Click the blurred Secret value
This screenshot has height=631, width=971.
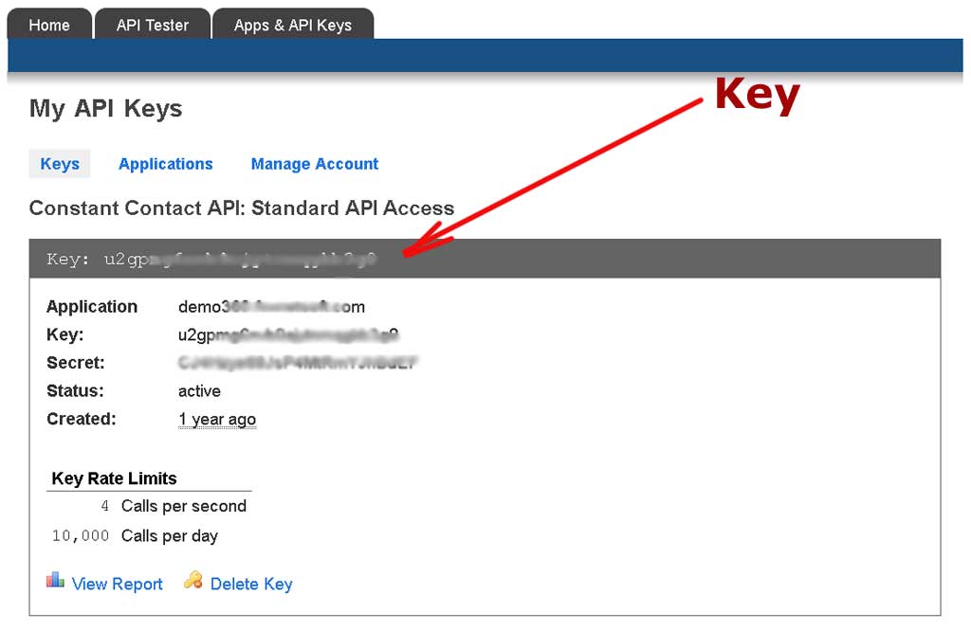click(298, 363)
